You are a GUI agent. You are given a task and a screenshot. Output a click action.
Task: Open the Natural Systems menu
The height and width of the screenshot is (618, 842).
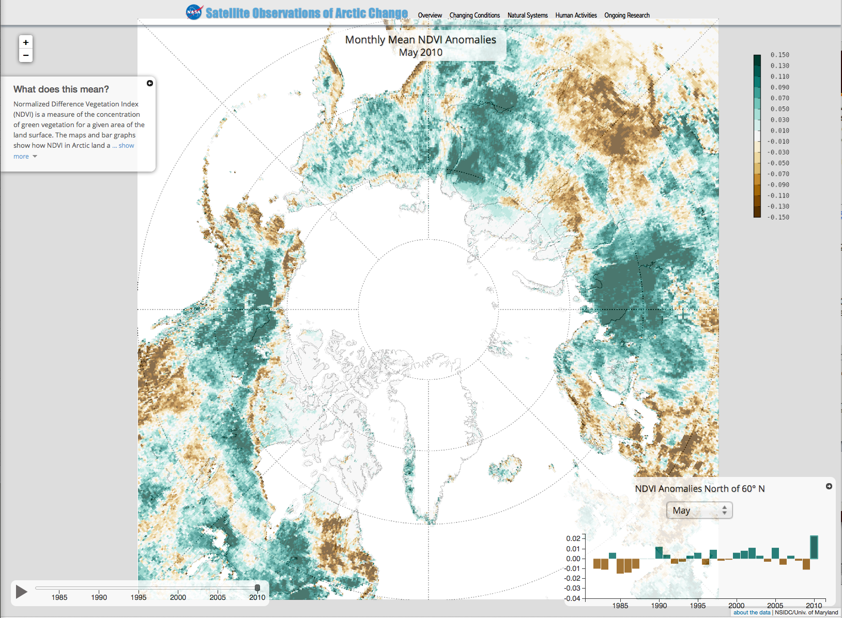pyautogui.click(x=527, y=16)
